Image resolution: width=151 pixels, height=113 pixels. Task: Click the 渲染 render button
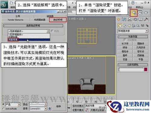(59, 106)
